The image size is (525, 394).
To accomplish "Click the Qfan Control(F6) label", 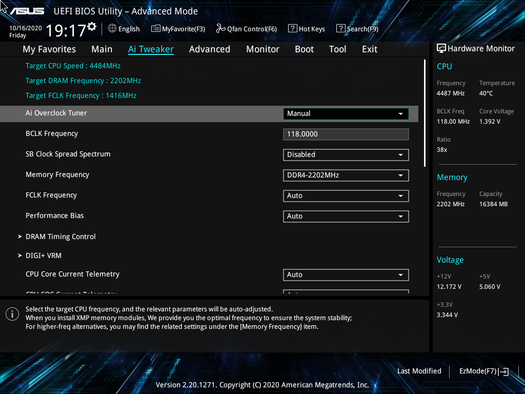I will (x=252, y=29).
